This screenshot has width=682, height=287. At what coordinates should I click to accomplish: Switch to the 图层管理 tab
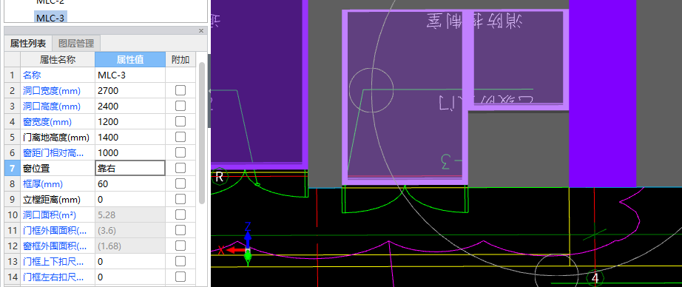[76, 44]
